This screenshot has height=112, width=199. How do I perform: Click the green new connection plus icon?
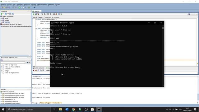pos(2,14)
